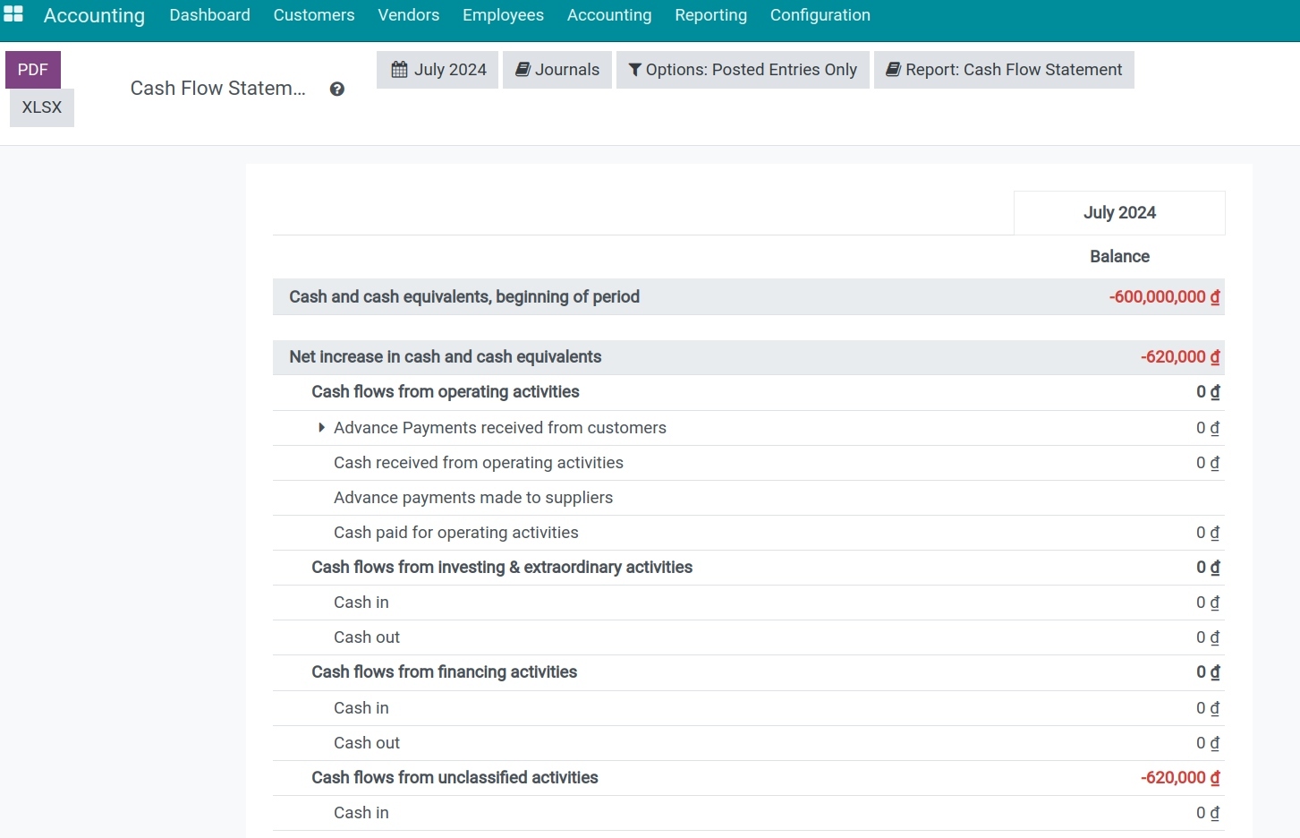The width and height of the screenshot is (1300, 838).
Task: Open the apps grid menu icon
Action: click(x=13, y=14)
